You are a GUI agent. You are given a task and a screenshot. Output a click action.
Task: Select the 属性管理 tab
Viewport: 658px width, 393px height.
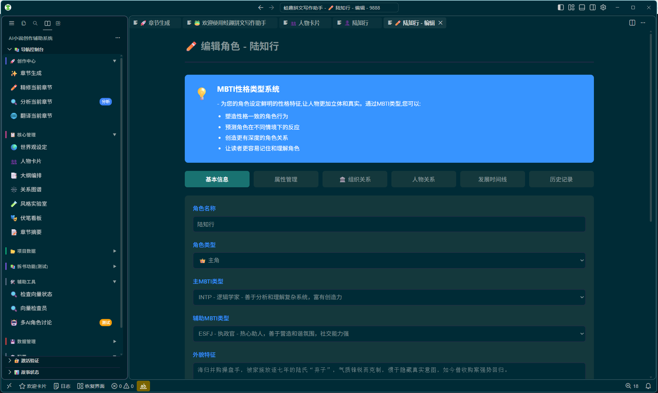(286, 179)
